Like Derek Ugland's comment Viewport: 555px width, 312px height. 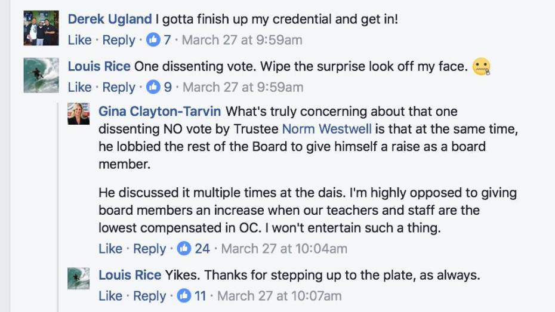[79, 41]
